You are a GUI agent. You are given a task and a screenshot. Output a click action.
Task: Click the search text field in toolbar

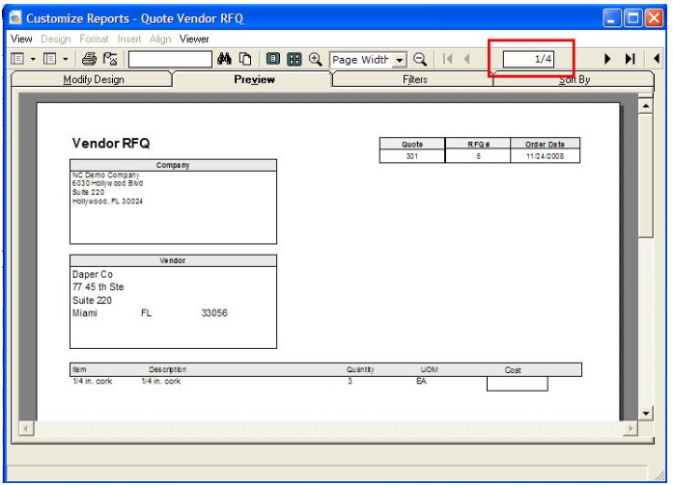[x=170, y=59]
